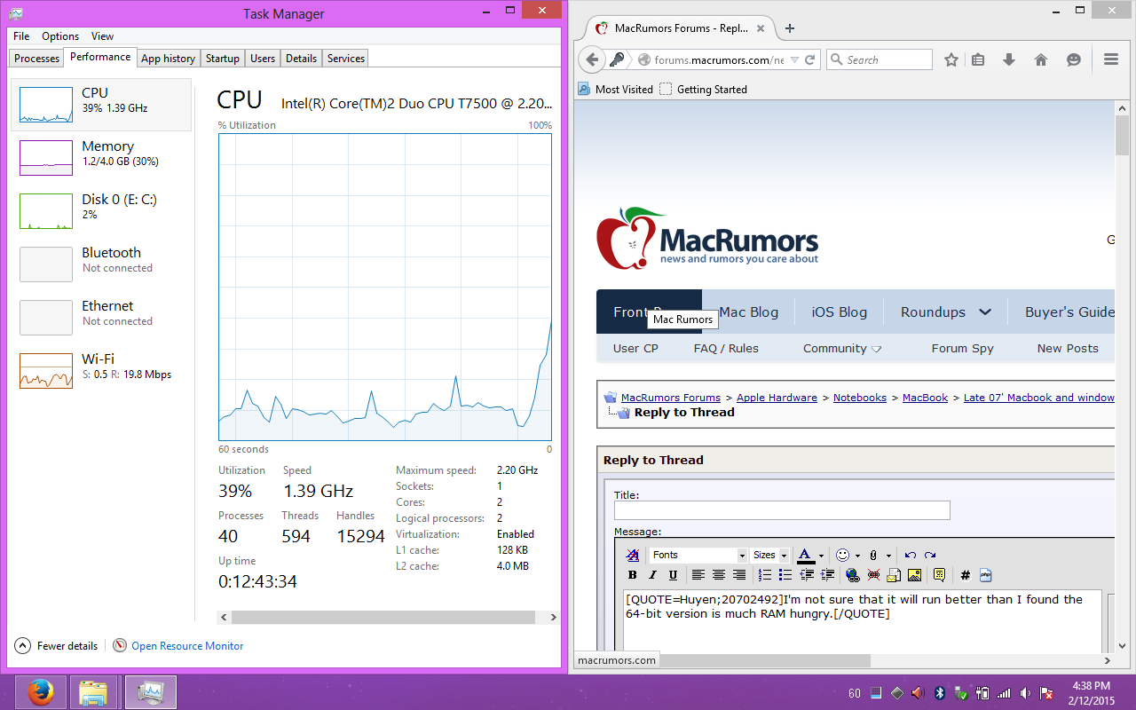
Task: Center-align the message text
Action: 719,575
